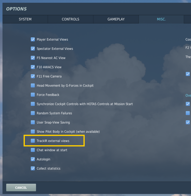The height and width of the screenshot is (196, 191).
Task: Enable User Snap-View Saving
Action: (33, 122)
